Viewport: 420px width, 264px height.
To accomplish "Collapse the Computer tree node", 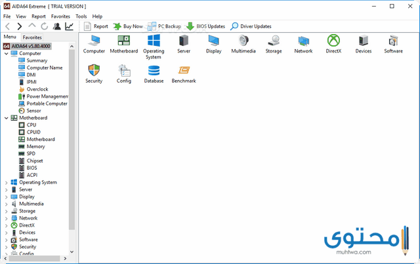I will 6,54.
